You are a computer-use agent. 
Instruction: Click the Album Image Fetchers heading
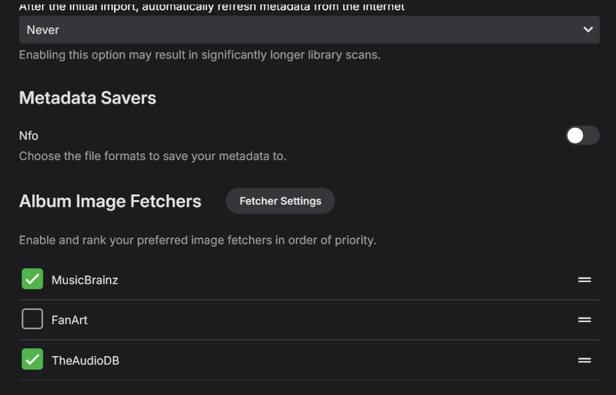click(x=110, y=201)
